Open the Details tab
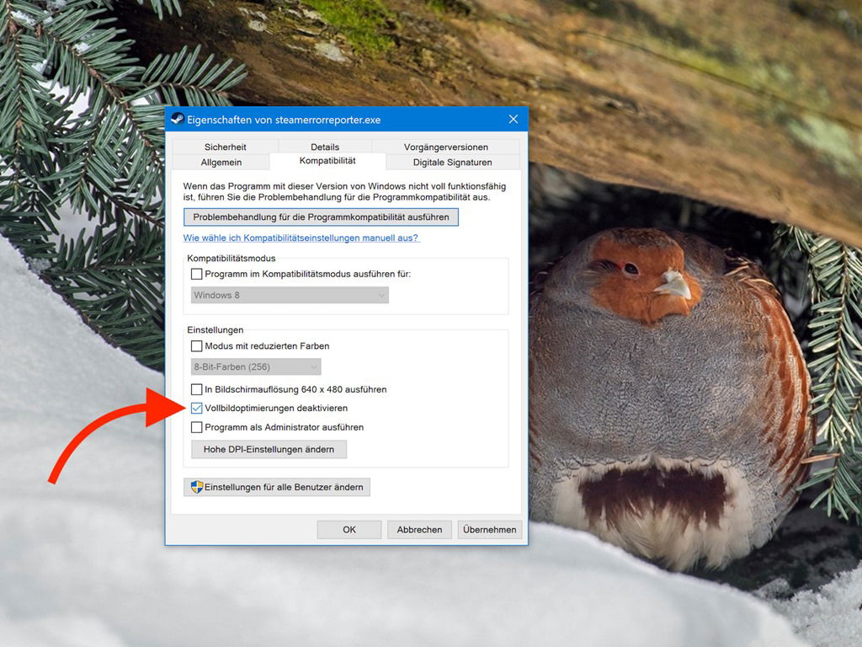 325,147
